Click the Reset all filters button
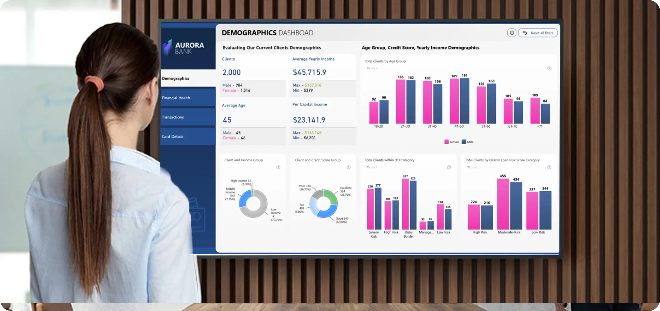Image resolution: width=660 pixels, height=311 pixels. [538, 33]
